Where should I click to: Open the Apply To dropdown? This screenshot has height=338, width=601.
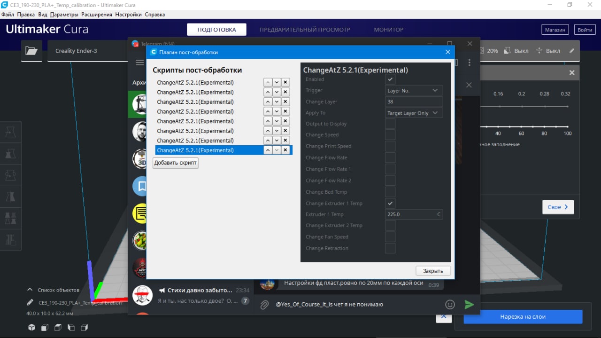pyautogui.click(x=414, y=113)
